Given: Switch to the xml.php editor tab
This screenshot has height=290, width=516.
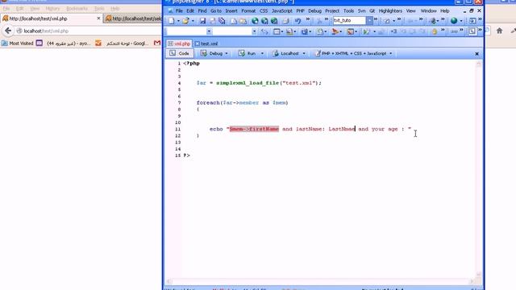Looking at the screenshot, I should coord(179,43).
